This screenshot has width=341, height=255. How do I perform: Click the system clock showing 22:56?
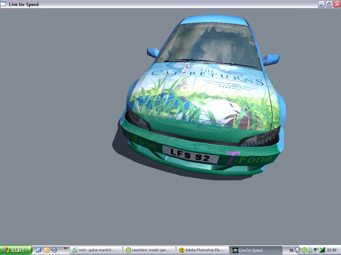point(332,250)
